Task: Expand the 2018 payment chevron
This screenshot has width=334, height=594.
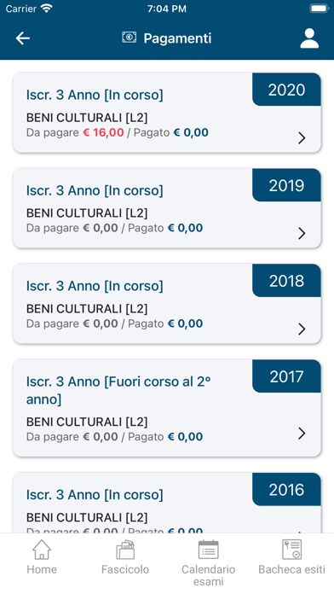Action: tap(302, 329)
